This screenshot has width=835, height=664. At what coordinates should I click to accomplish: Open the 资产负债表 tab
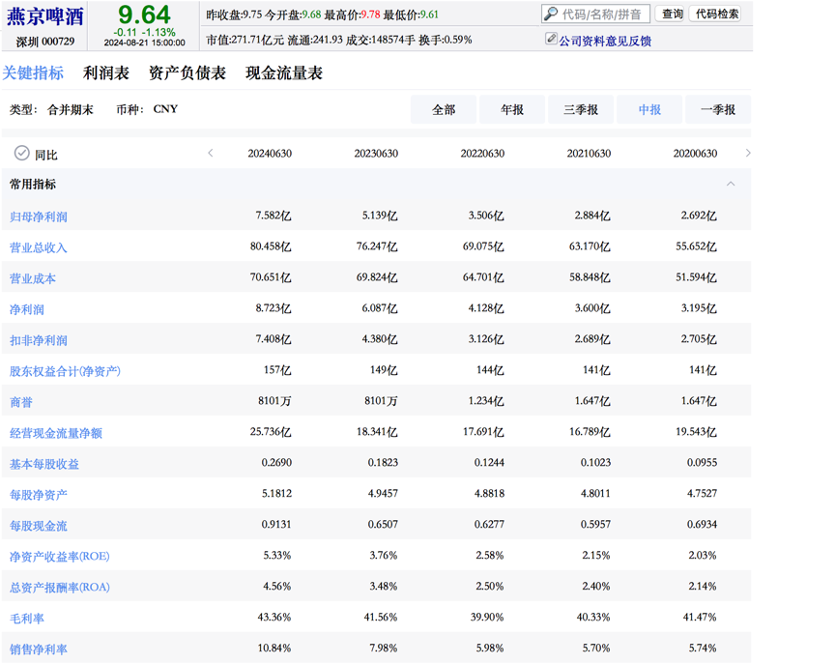187,73
